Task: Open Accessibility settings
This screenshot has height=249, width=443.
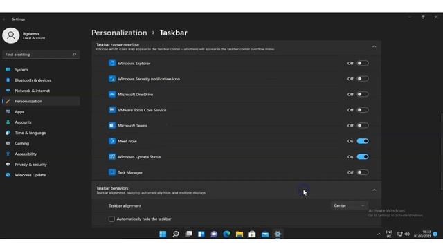Action: click(x=41, y=154)
